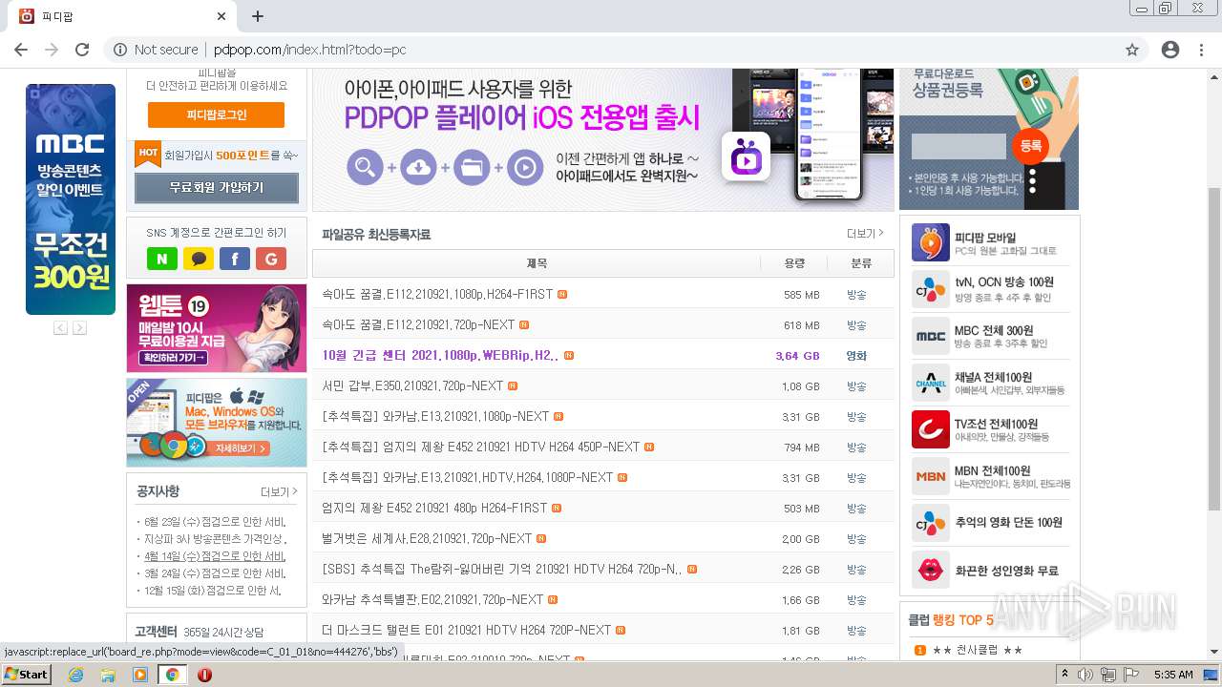1222x687 pixels.
Task: Open 엄지의 제왕 E452 480p H264-F1RST post
Action: coord(435,509)
